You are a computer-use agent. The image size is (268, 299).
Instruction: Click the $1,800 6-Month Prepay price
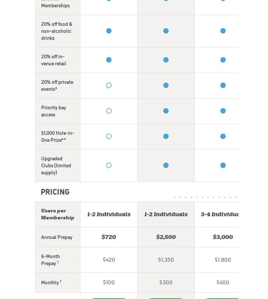(223, 260)
